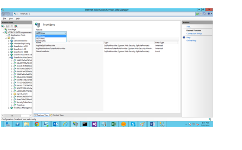Open Skype from the taskbar
This screenshot has width=242, height=150.
[x=133, y=124]
